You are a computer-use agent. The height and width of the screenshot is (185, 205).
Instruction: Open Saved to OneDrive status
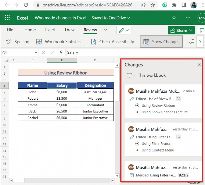coord(109,18)
